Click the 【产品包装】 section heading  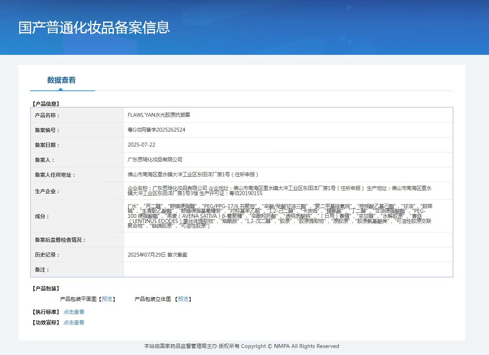[x=45, y=288]
